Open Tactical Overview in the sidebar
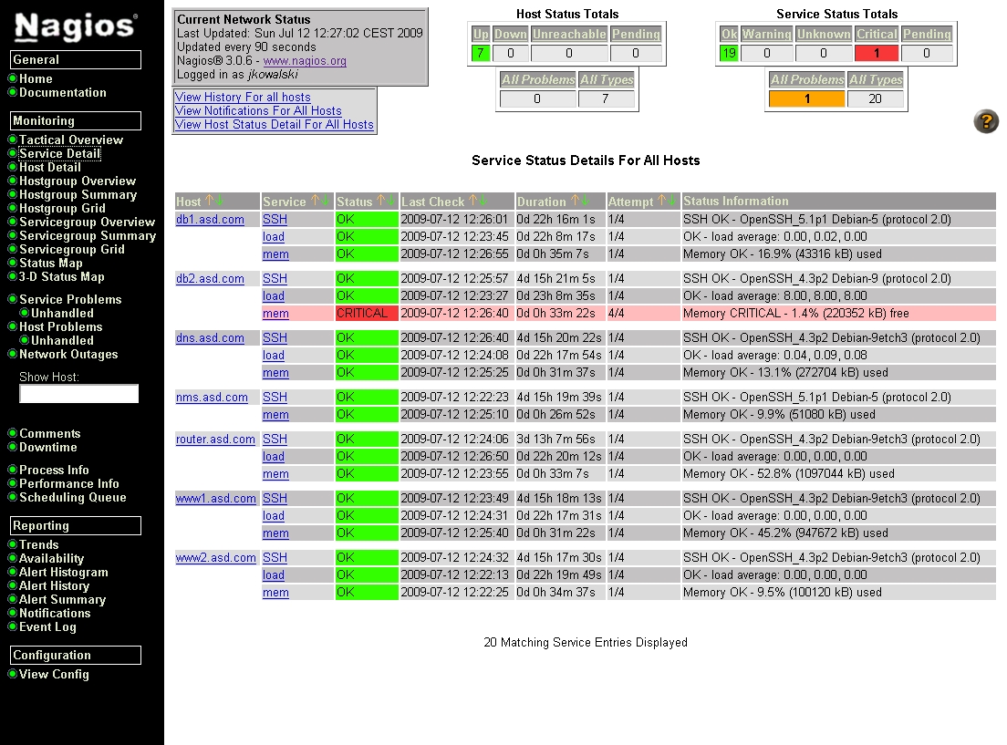The height and width of the screenshot is (745, 1007). coord(70,140)
